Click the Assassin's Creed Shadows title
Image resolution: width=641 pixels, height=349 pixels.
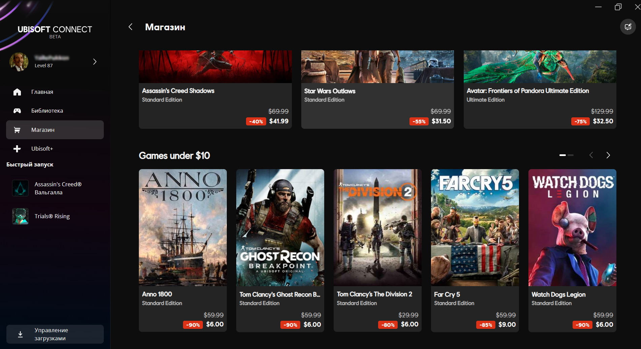click(178, 91)
